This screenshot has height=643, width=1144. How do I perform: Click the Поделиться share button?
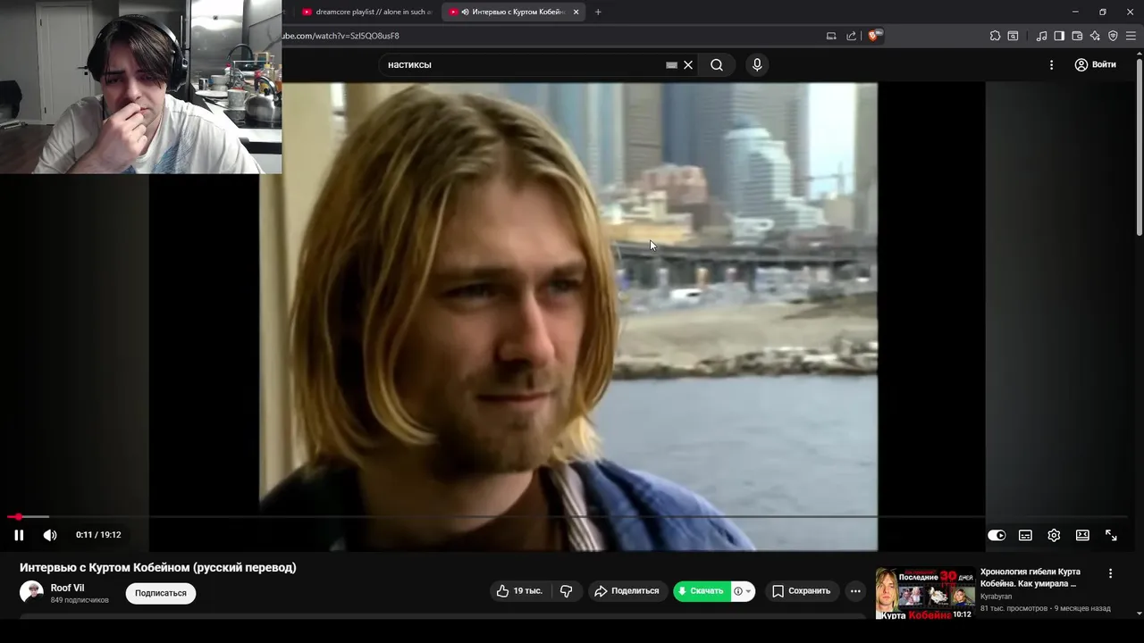pyautogui.click(x=627, y=591)
